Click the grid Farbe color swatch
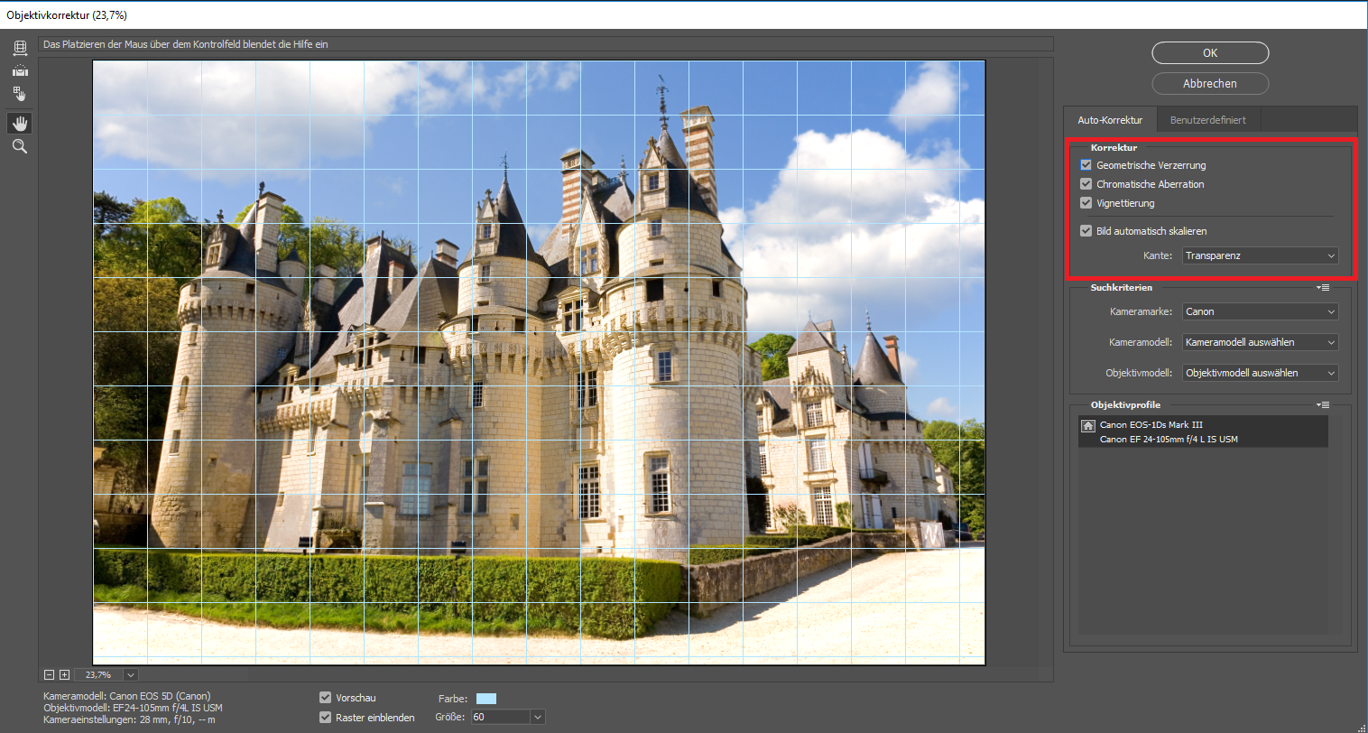Image resolution: width=1368 pixels, height=733 pixels. pos(486,699)
